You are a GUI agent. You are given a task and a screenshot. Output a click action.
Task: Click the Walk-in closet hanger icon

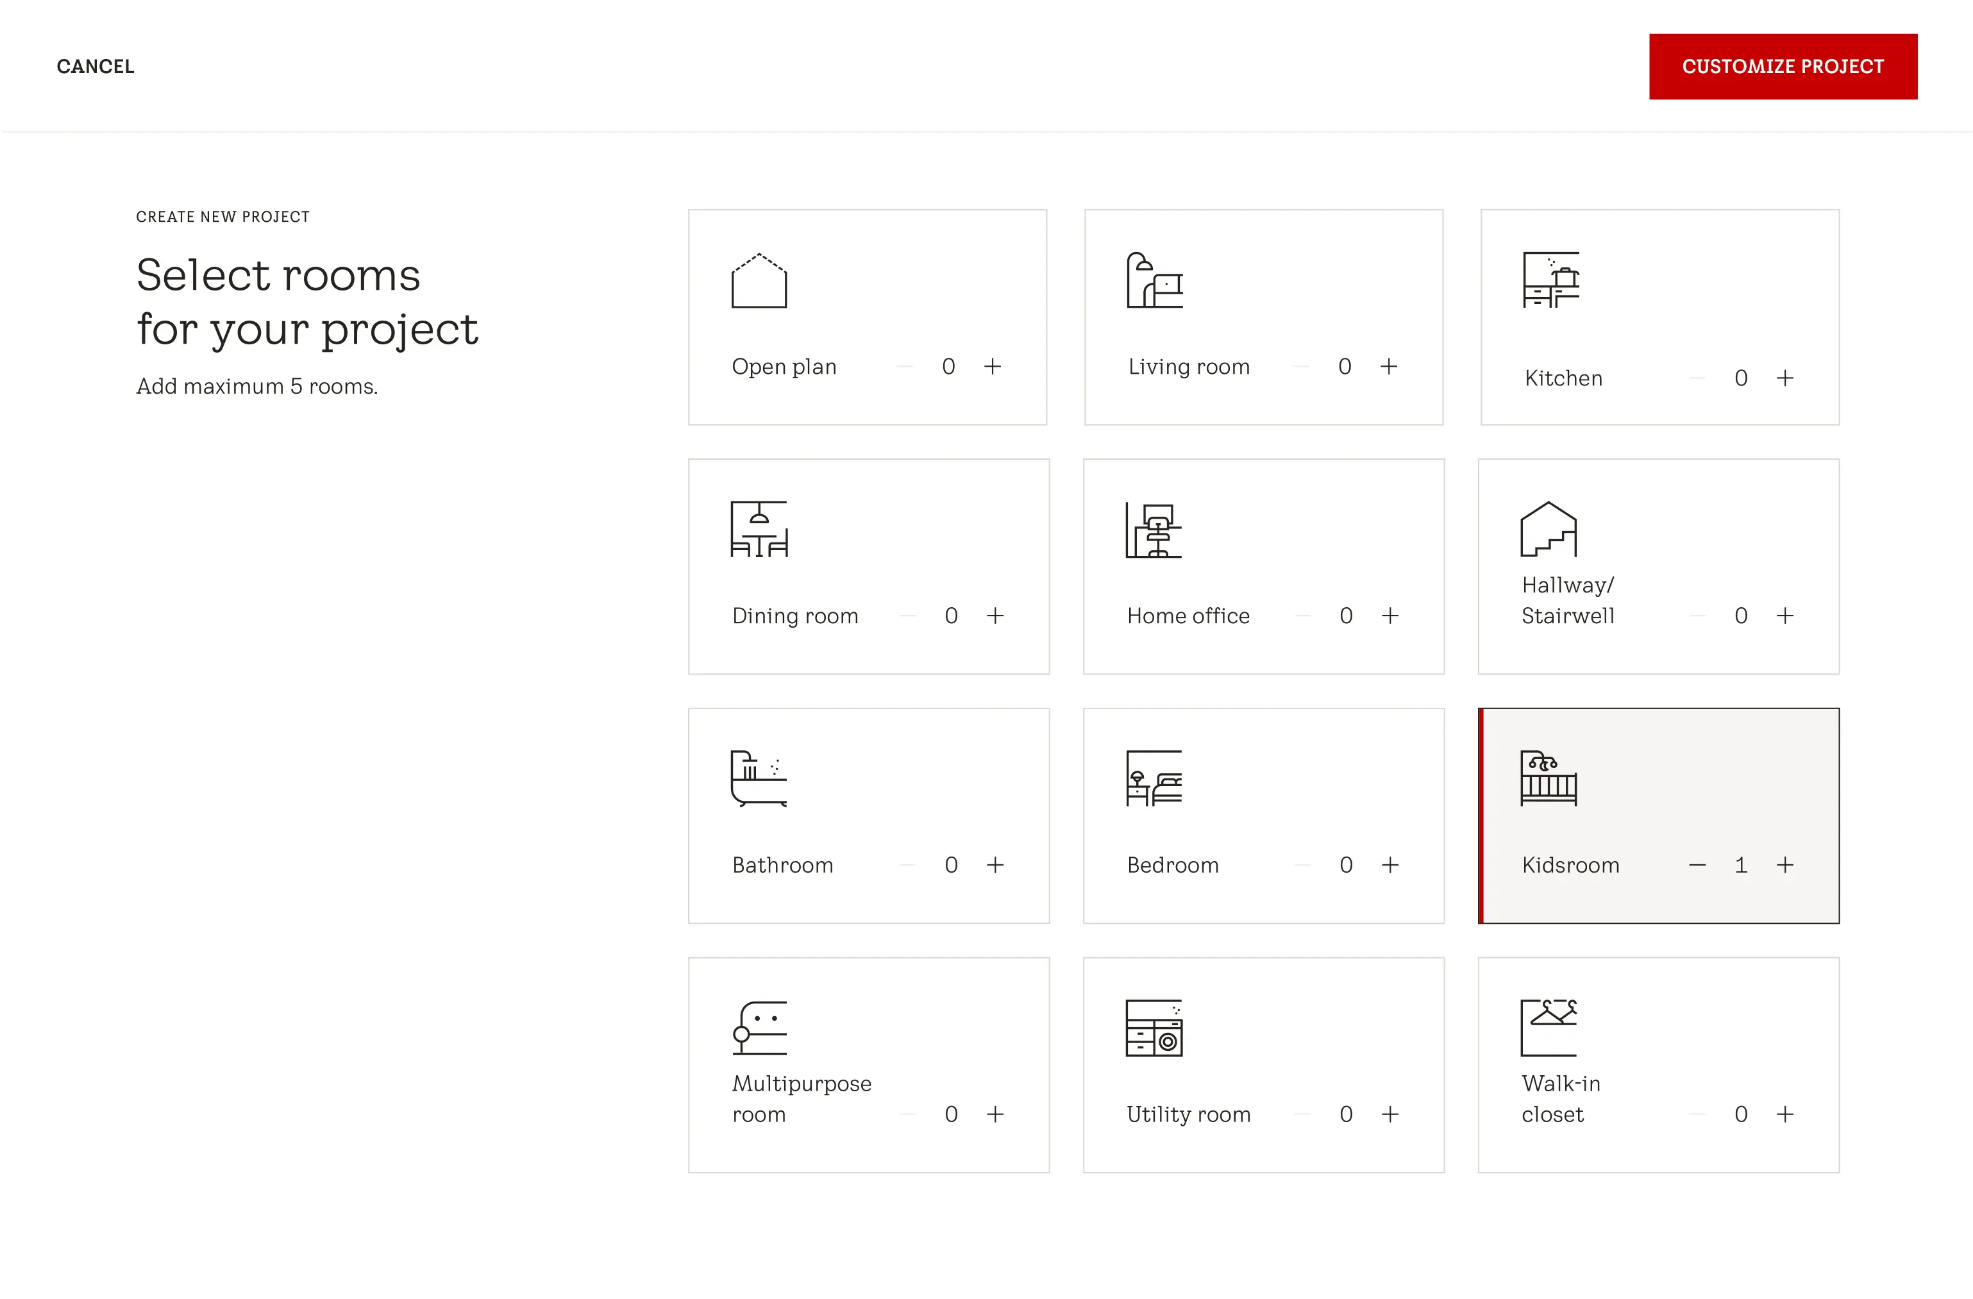1548,1028
